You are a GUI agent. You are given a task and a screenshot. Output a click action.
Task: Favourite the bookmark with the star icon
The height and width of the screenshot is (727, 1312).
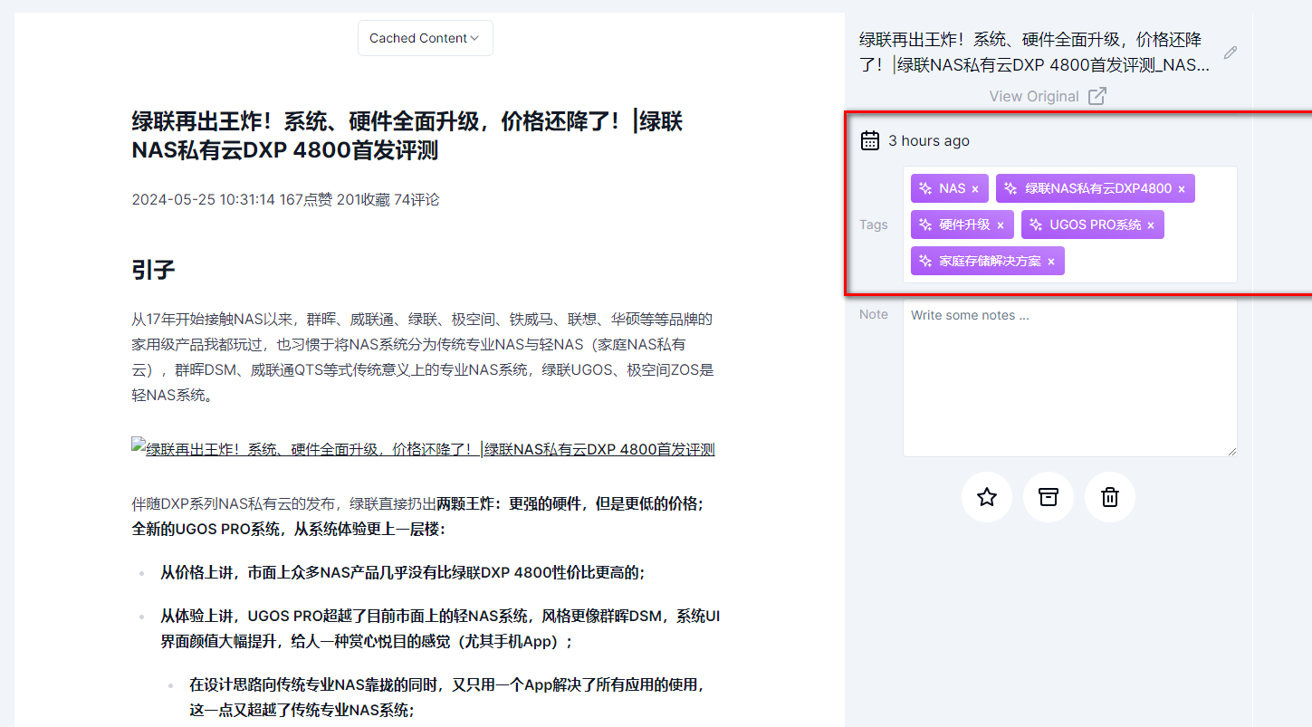coord(987,497)
